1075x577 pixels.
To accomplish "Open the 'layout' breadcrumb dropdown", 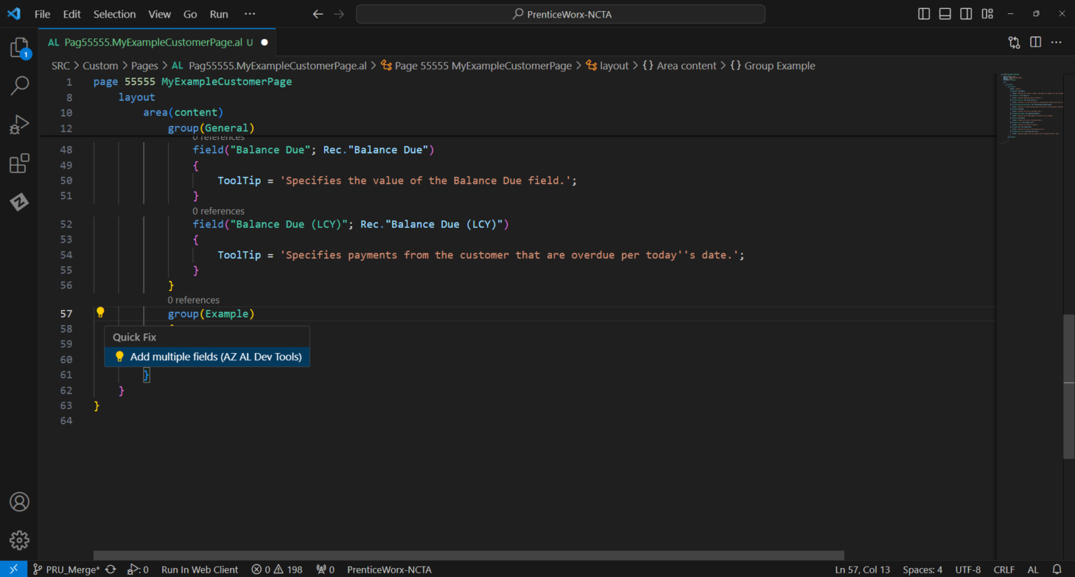I will 614,65.
